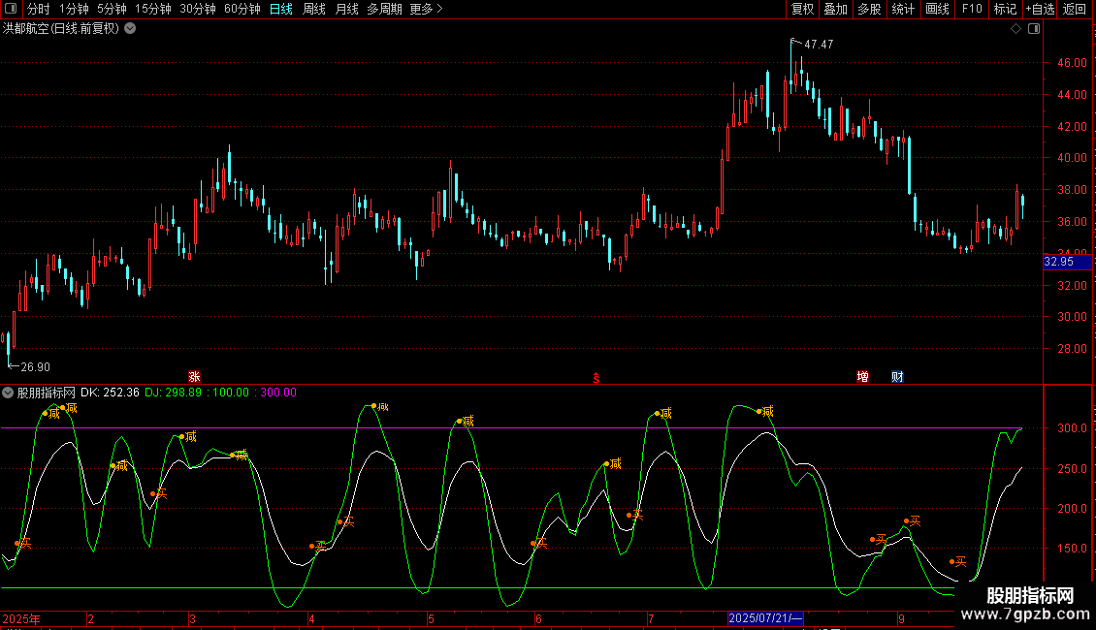Screen dimensions: 1096x630
Task: Click the layout icon left of 分时
Action: pos(12,10)
